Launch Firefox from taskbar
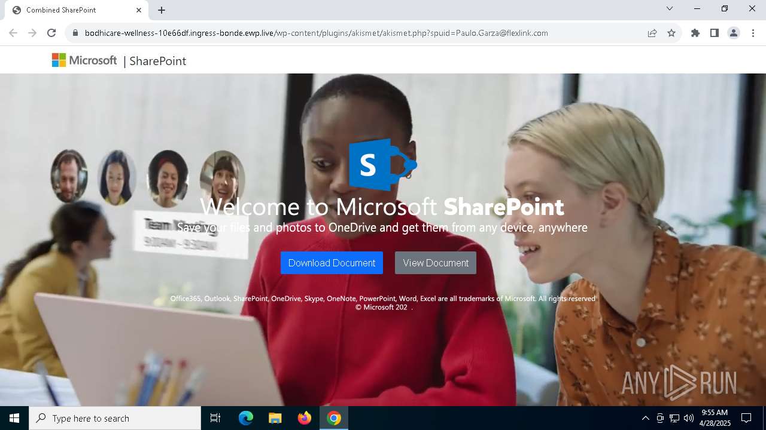766x430 pixels. [305, 418]
